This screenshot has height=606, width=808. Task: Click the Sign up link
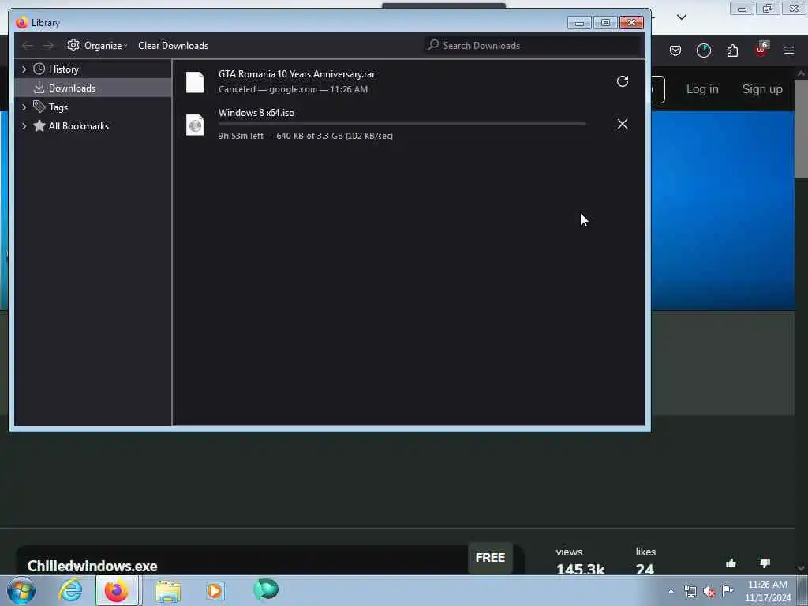[762, 89]
